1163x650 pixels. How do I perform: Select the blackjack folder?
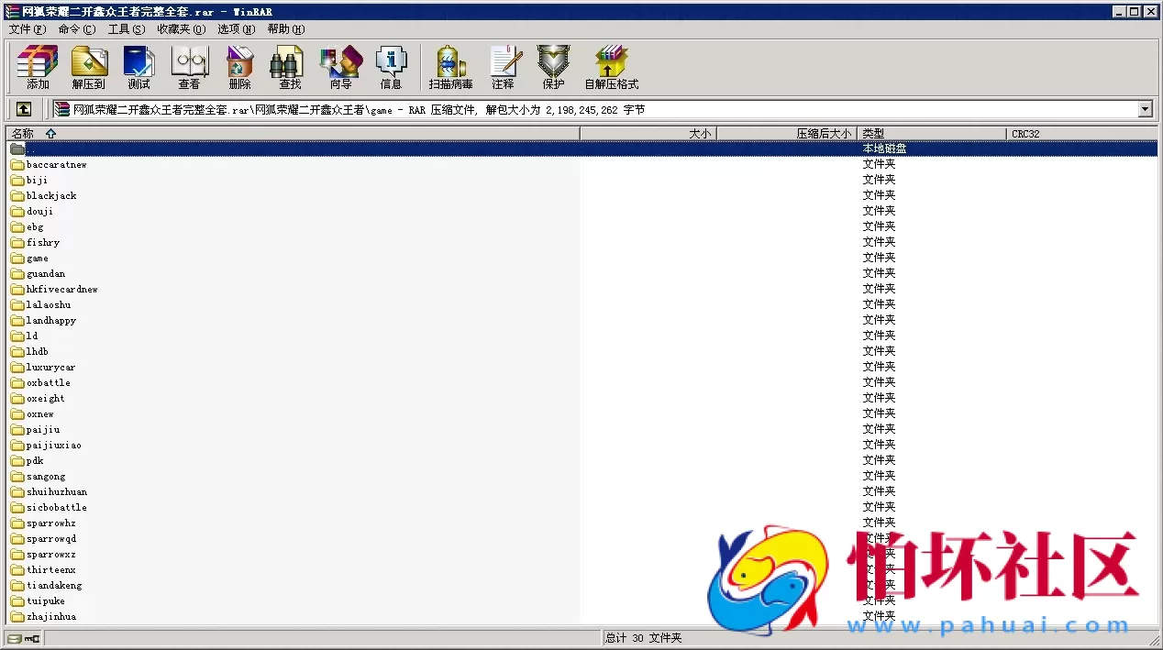(x=51, y=196)
